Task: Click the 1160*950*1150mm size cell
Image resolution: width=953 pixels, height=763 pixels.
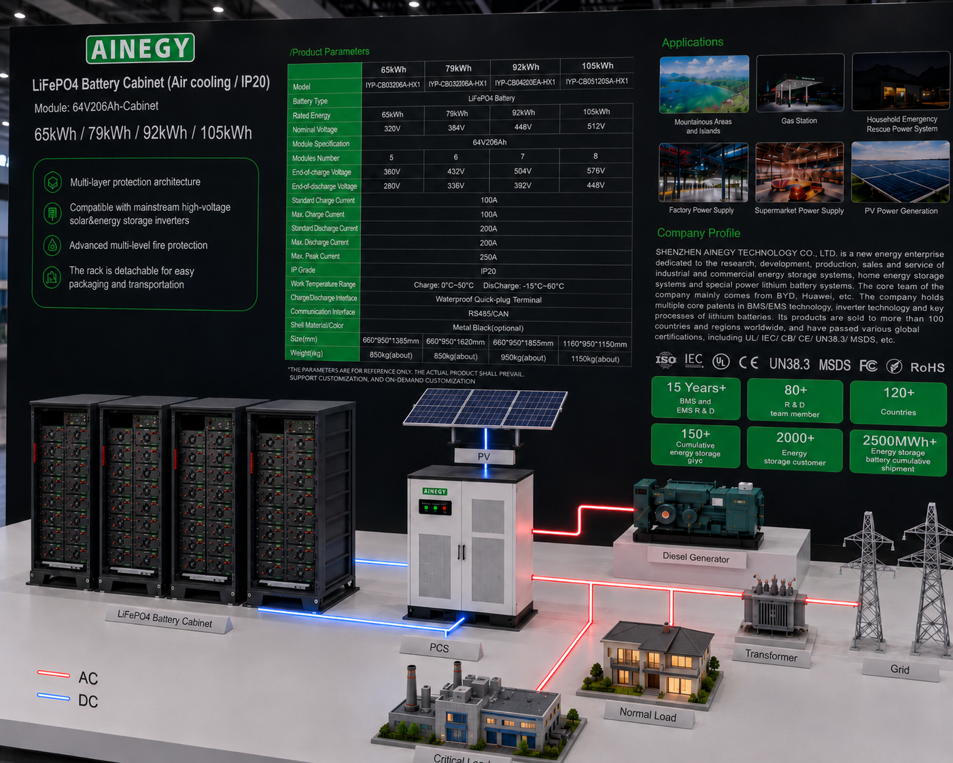Action: 595,344
